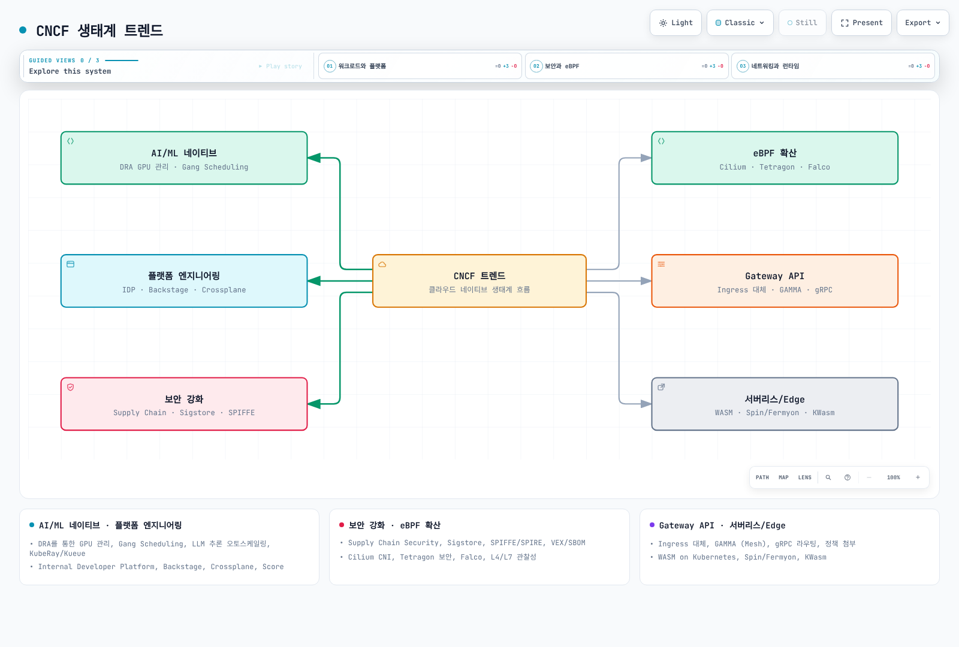Image resolution: width=959 pixels, height=647 pixels.
Task: Click the code icon on eBPF 확산 node
Action: tap(662, 141)
